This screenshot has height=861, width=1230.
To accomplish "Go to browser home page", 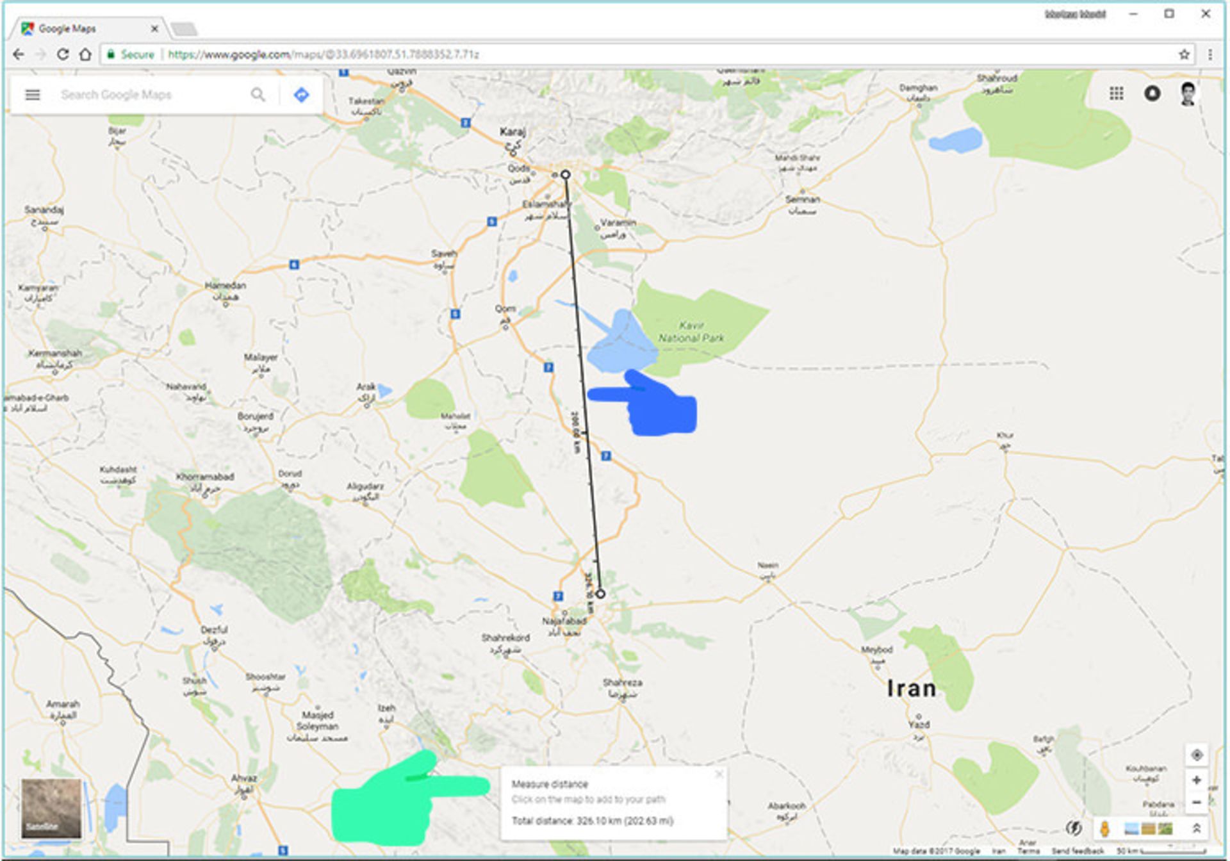I will tap(85, 54).
